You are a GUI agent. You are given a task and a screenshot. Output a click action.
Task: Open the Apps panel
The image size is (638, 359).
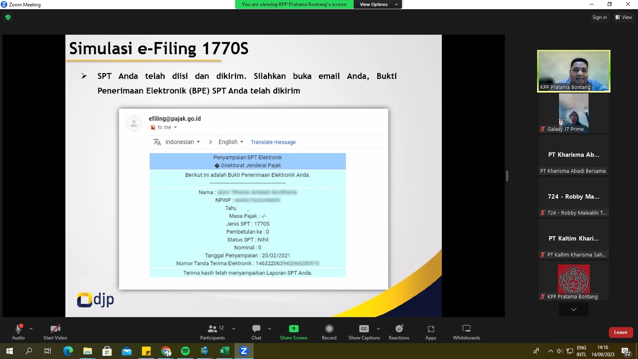pos(431,332)
